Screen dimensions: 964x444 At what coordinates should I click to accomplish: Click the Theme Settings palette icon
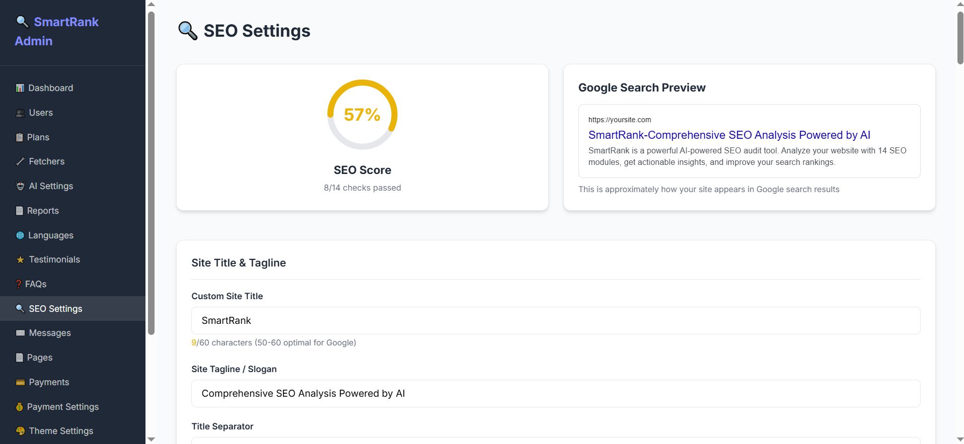coord(20,431)
